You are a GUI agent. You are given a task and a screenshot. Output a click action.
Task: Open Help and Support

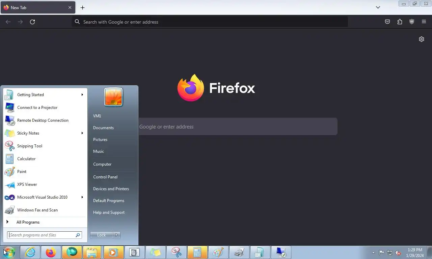(x=109, y=212)
